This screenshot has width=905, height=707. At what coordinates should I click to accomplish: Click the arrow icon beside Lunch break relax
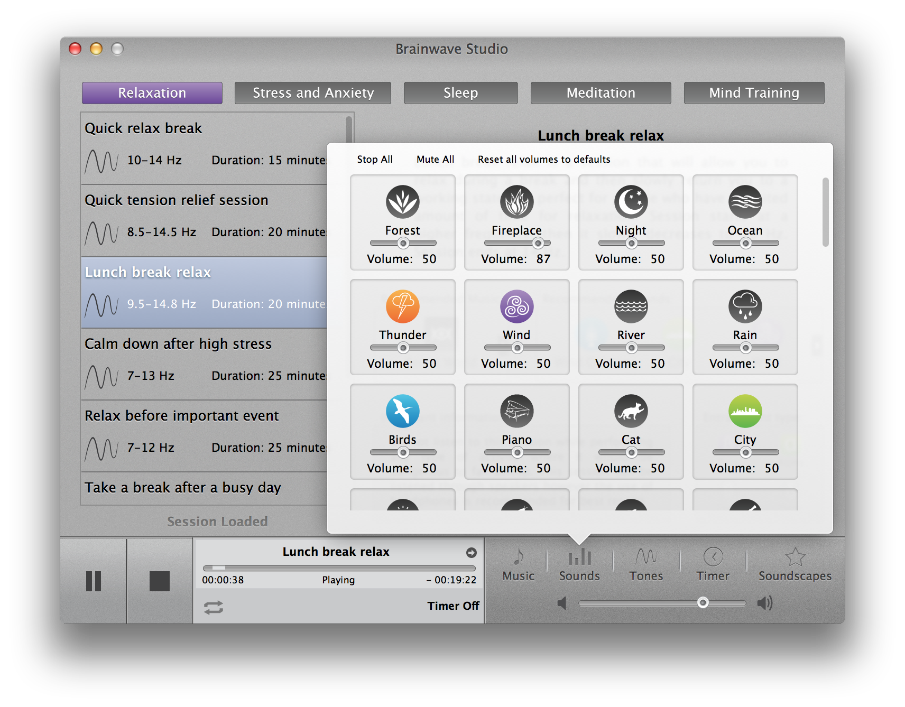tap(472, 553)
